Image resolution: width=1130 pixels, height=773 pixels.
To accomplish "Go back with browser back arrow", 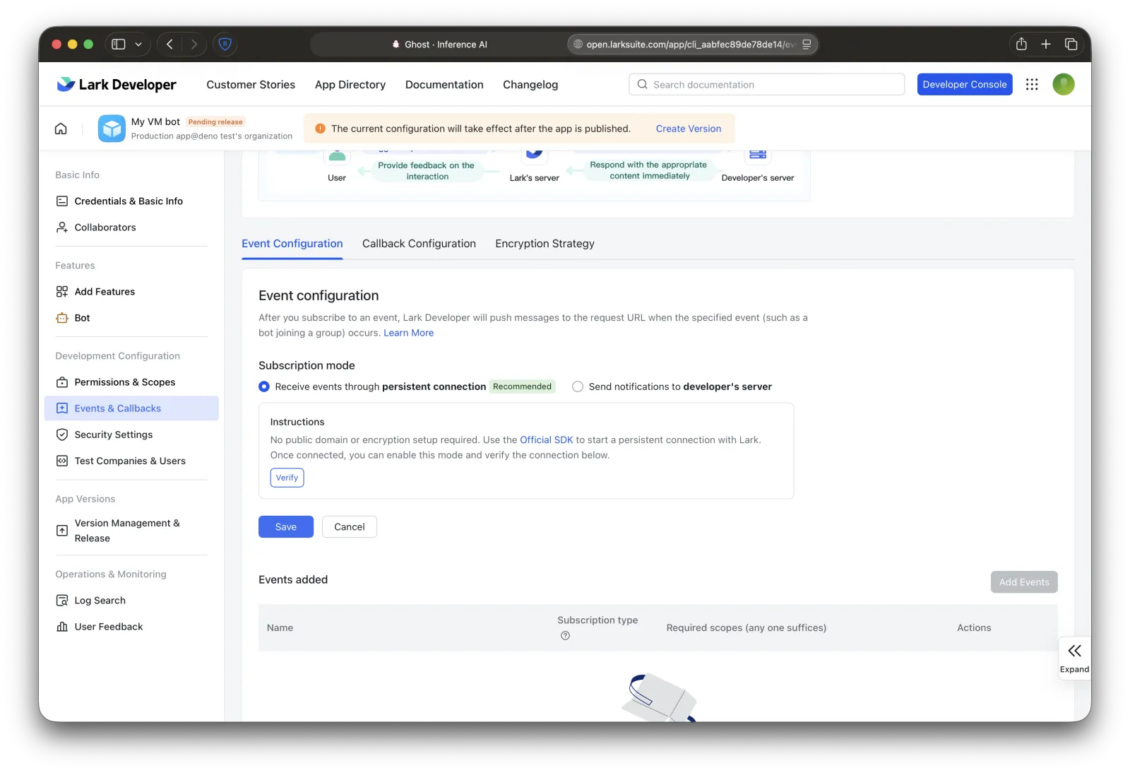I will 169,45.
